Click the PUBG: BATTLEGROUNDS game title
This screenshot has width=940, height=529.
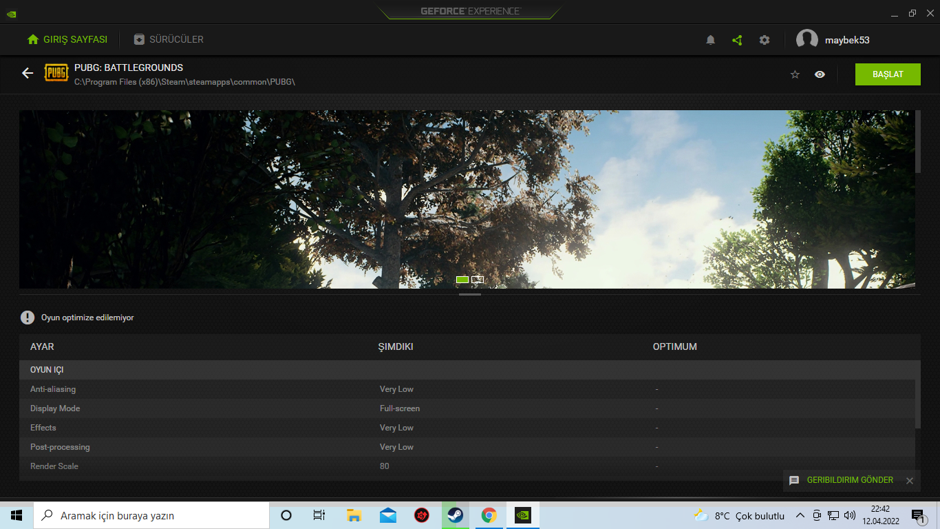[129, 68]
